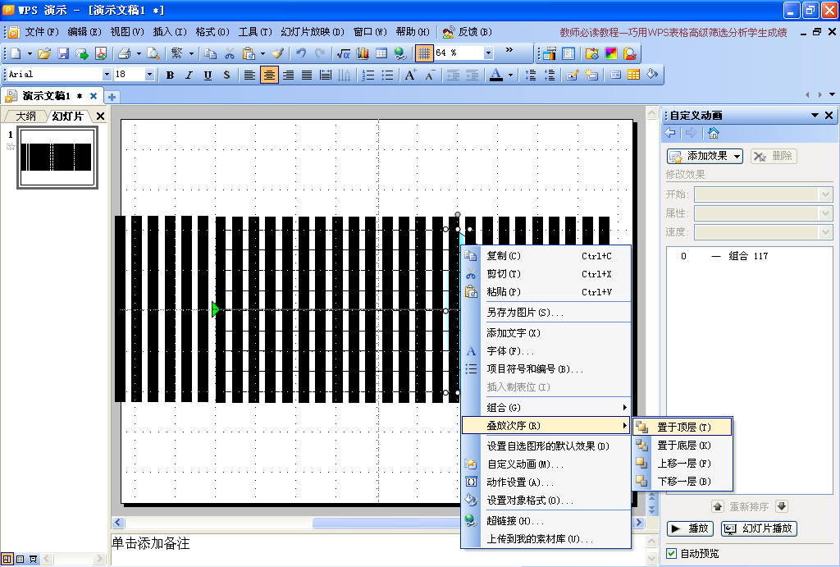840x567 pixels.
Task: Open the 64% zoom dropdown
Action: point(488,53)
